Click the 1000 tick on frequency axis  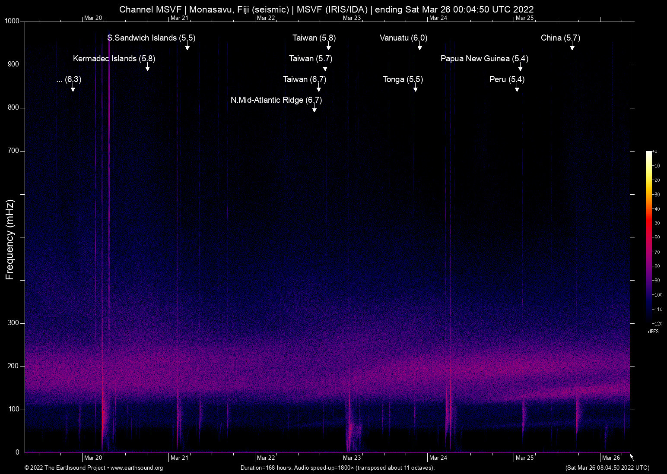pos(12,21)
